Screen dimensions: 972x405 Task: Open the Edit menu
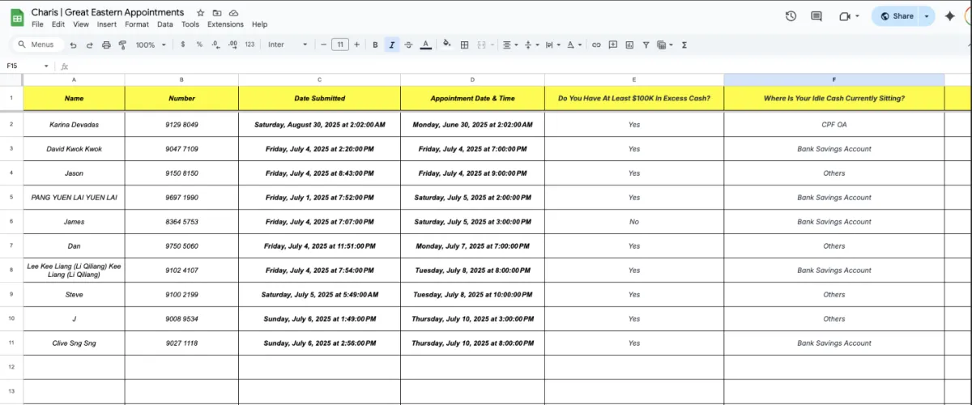tap(58, 24)
